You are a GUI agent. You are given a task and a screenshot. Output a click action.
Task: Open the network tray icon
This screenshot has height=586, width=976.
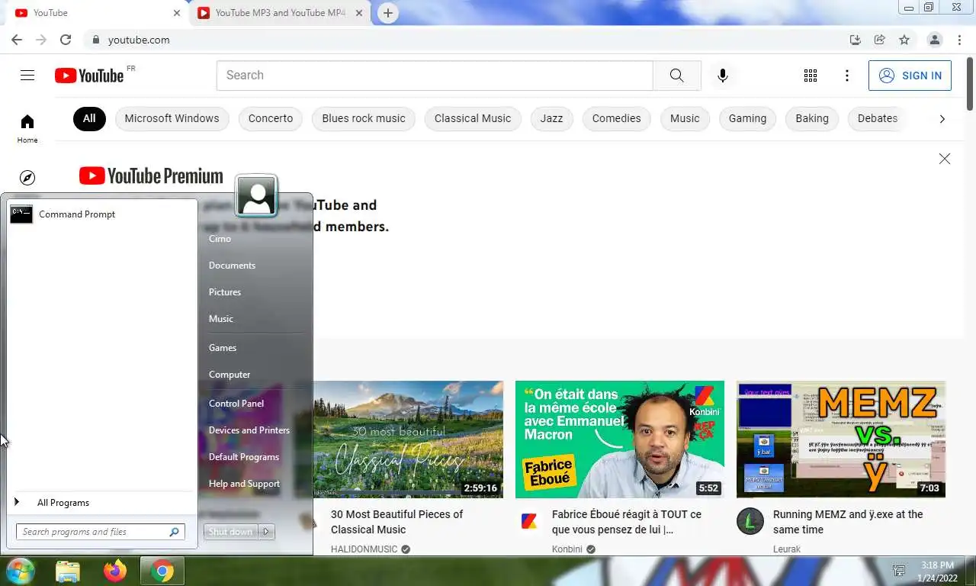click(899, 571)
